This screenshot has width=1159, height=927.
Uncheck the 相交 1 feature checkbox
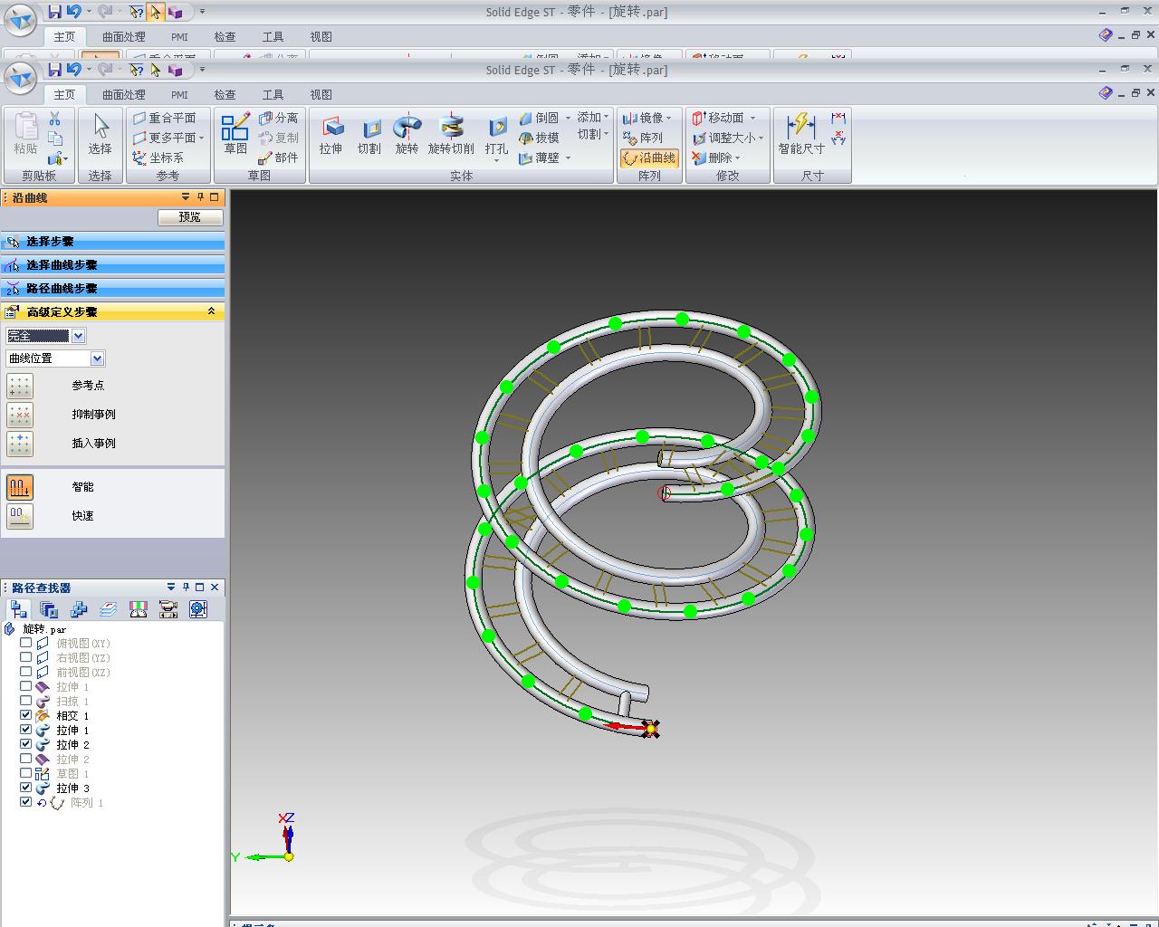25,715
